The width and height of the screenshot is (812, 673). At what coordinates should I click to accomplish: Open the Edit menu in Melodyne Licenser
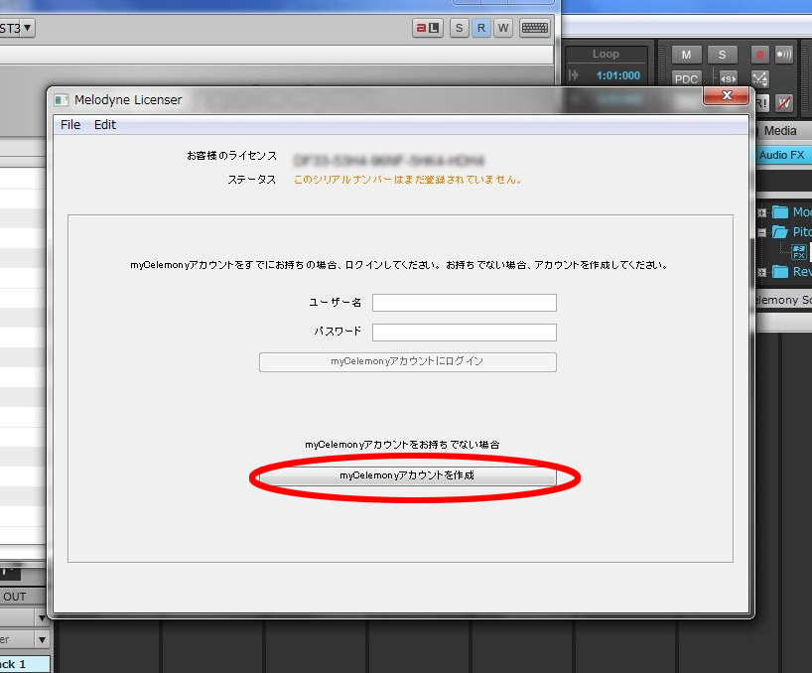click(x=105, y=125)
